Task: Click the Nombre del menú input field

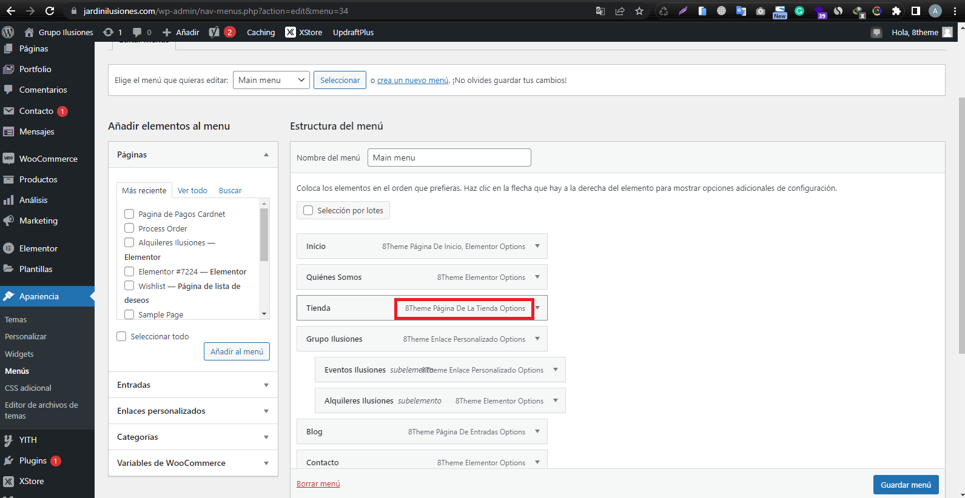Action: pos(449,158)
